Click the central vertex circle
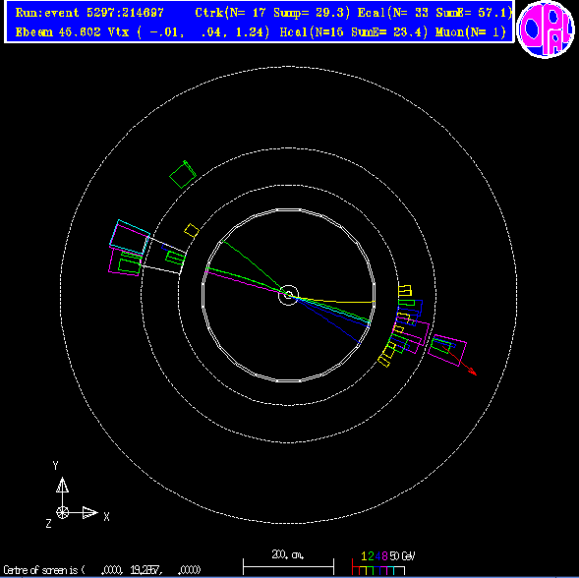Image resolution: width=579 pixels, height=578 pixels. pyautogui.click(x=288, y=295)
